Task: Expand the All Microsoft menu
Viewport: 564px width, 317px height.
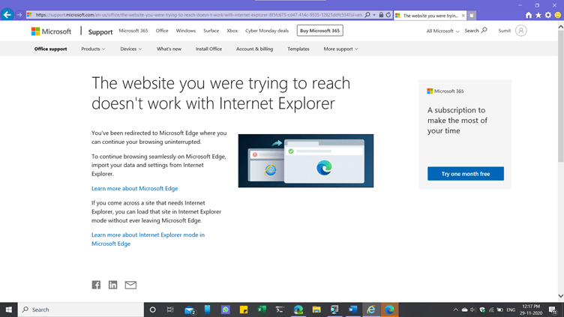Action: click(x=442, y=31)
